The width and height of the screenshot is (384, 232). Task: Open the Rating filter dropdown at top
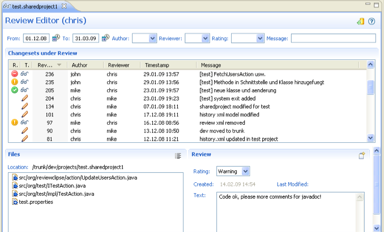260,38
